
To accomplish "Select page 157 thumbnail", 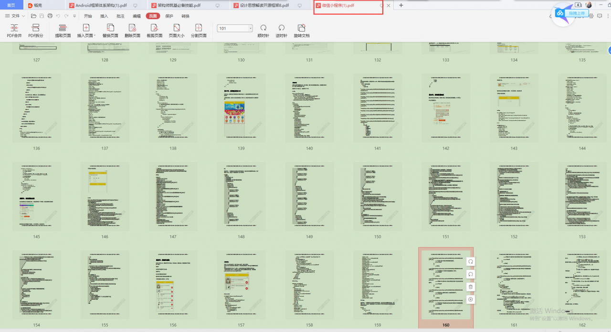I will (241, 285).
